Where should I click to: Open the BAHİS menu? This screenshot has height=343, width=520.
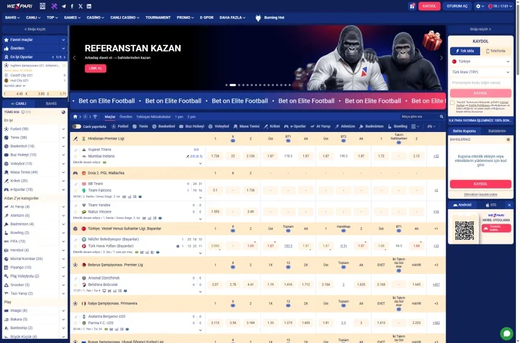point(12,17)
